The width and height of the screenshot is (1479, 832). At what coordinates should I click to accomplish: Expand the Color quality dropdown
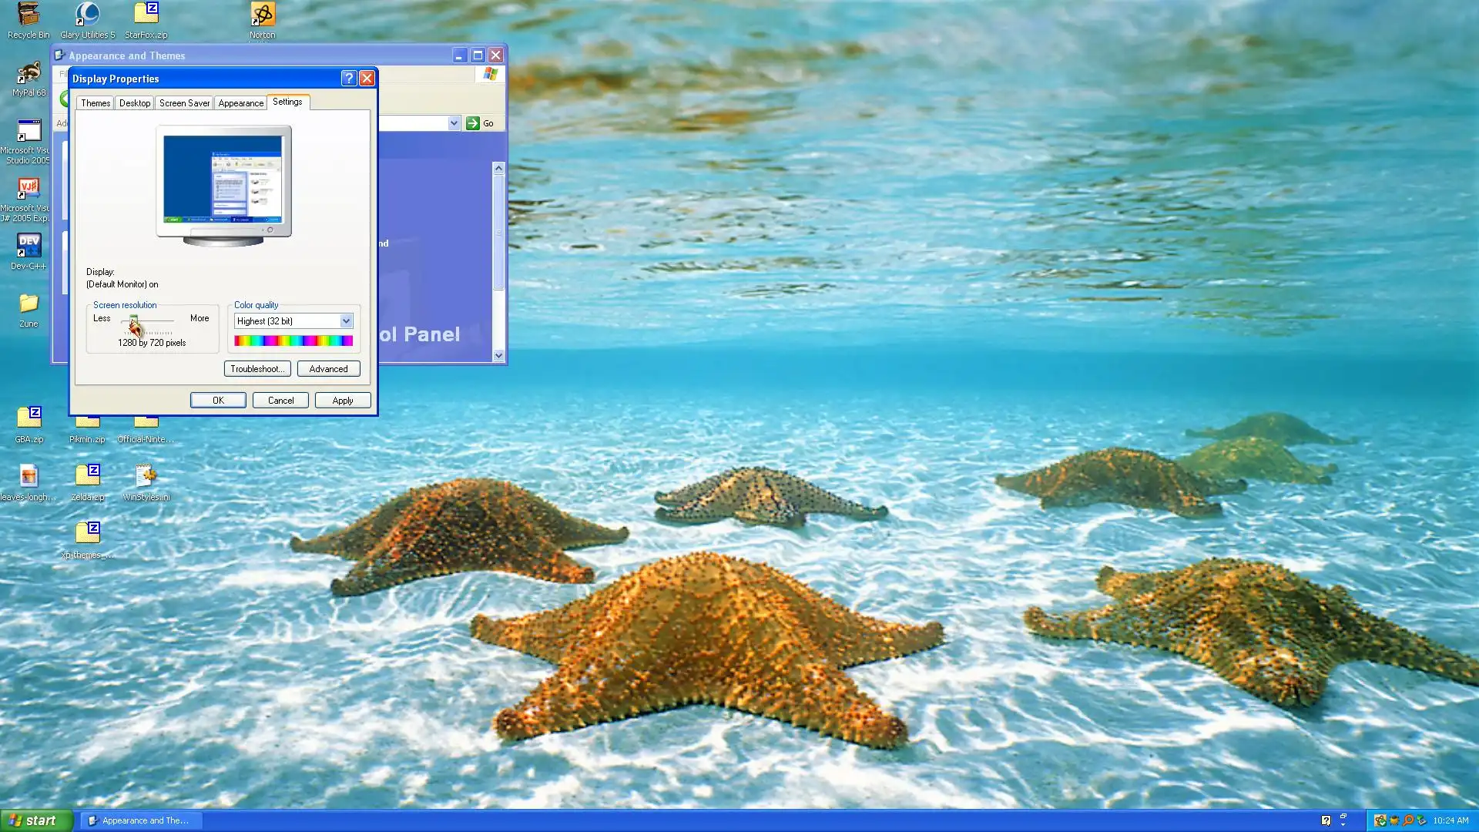click(x=346, y=321)
